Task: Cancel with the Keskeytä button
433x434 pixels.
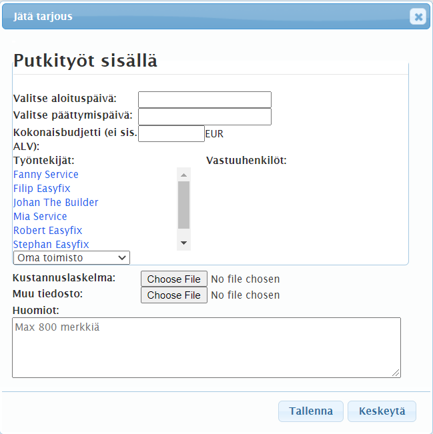Action: point(382,411)
